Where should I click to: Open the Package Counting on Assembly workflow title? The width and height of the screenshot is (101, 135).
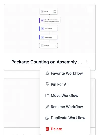pyautogui.click(x=47, y=62)
